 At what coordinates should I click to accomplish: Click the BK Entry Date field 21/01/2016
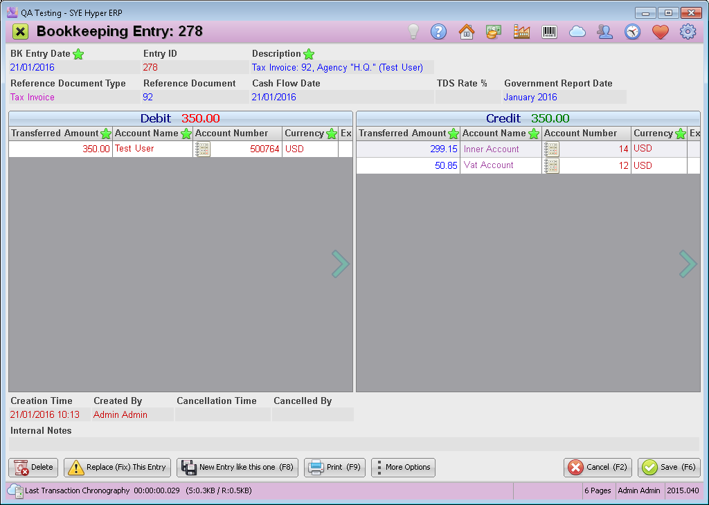pos(75,67)
